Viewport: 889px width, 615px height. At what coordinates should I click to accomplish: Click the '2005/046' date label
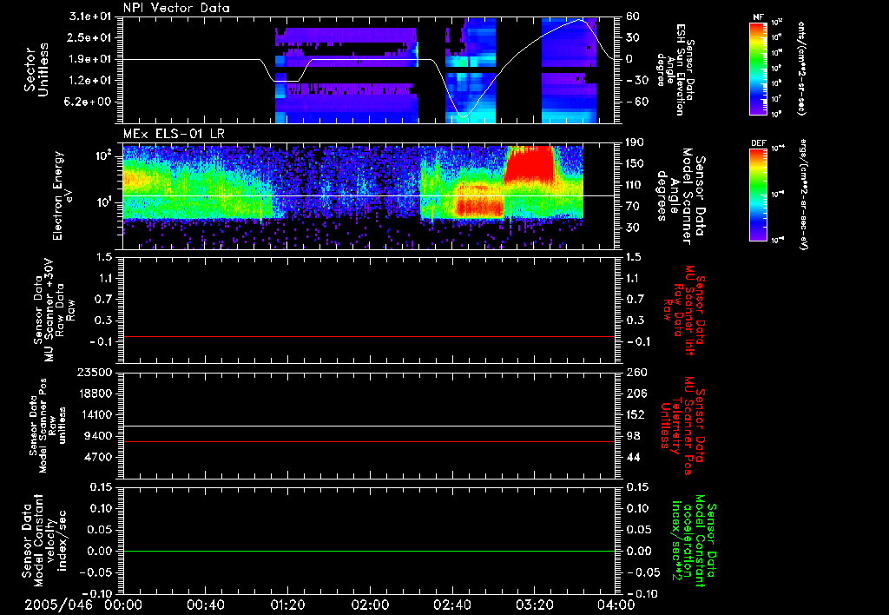coord(58,605)
